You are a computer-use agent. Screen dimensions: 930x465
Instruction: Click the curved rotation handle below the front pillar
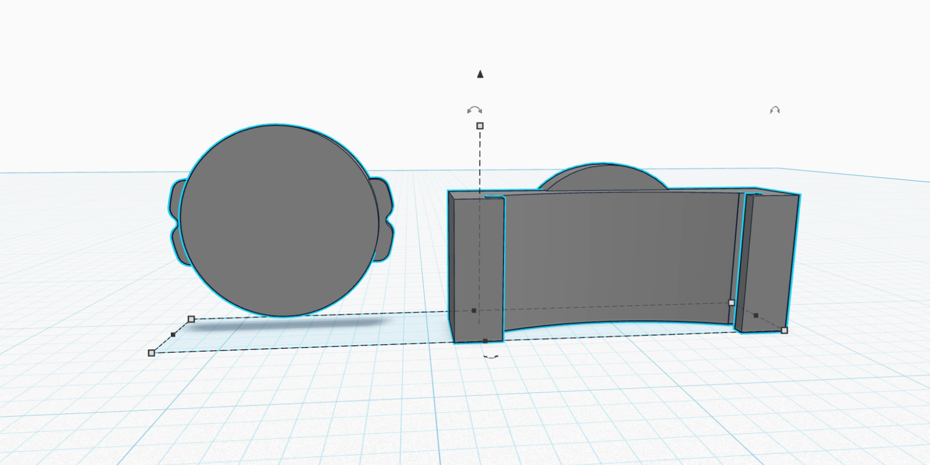click(x=491, y=356)
